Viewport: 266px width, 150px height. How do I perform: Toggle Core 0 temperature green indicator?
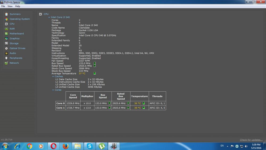(x=144, y=103)
